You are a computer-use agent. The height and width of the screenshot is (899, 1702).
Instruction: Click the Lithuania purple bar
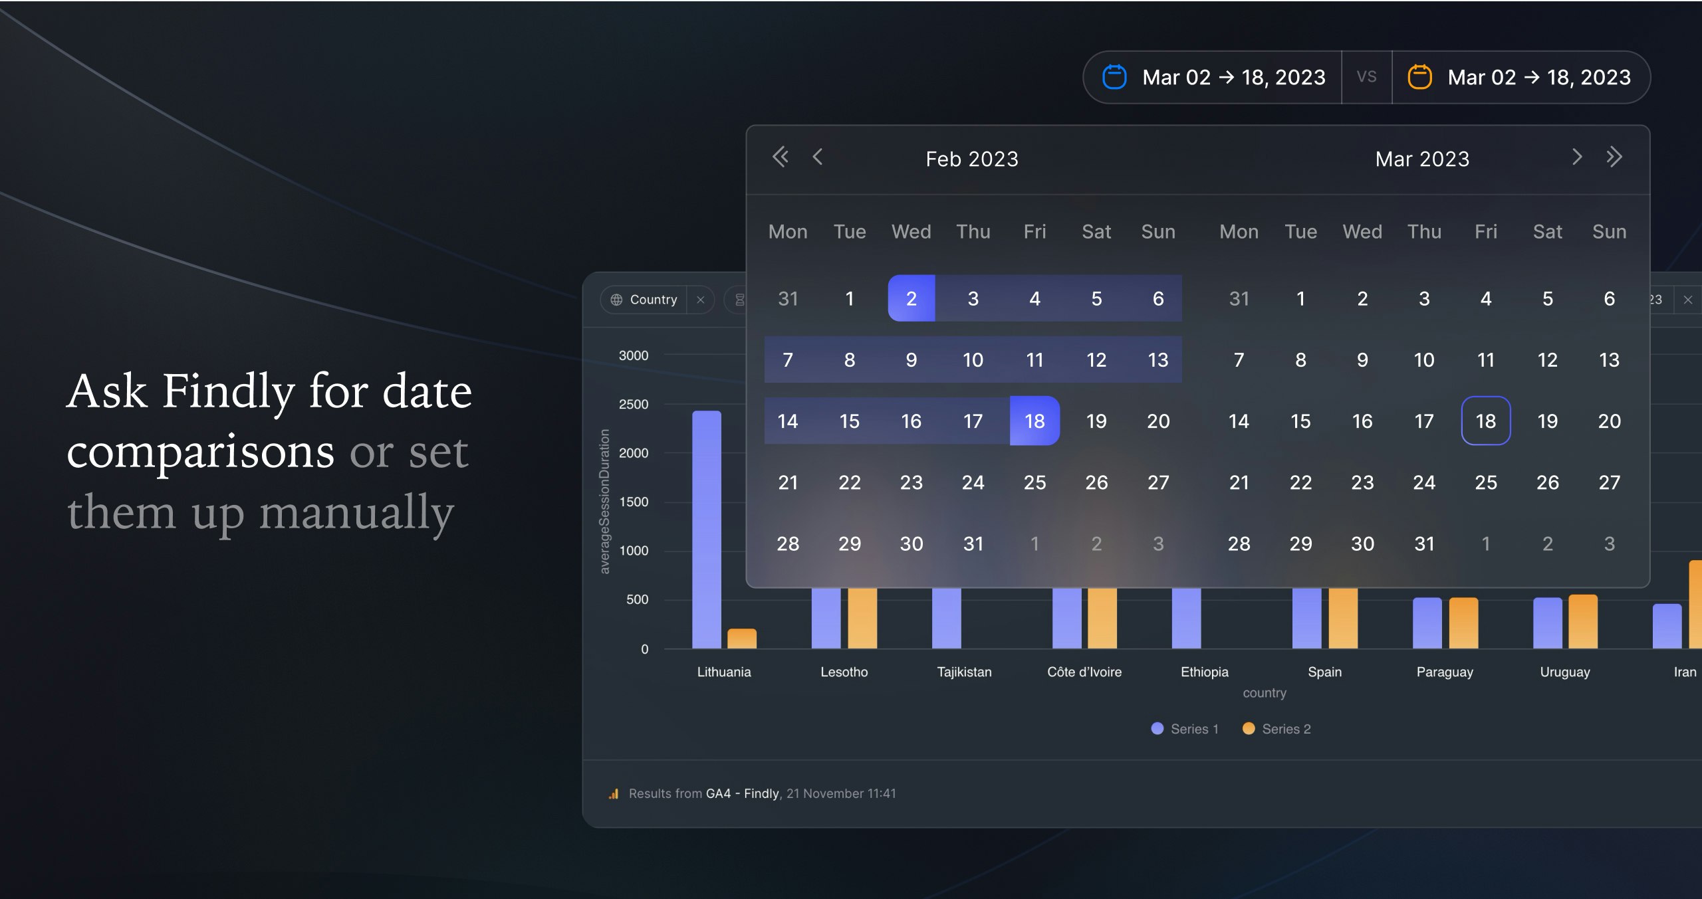(706, 529)
